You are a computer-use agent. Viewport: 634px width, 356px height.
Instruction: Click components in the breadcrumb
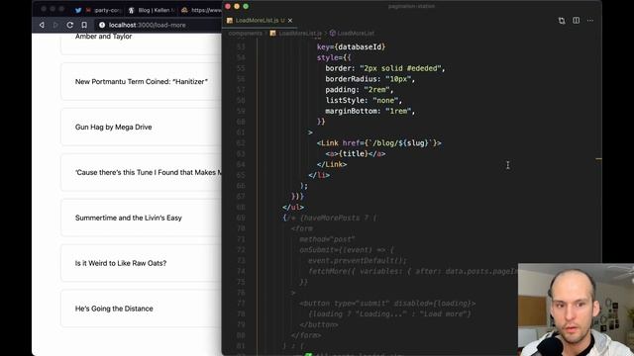[x=245, y=33]
